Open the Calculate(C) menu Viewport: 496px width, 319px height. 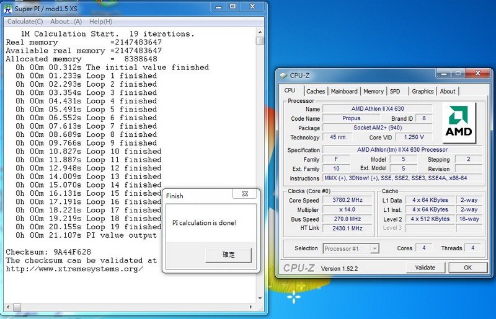[25, 22]
